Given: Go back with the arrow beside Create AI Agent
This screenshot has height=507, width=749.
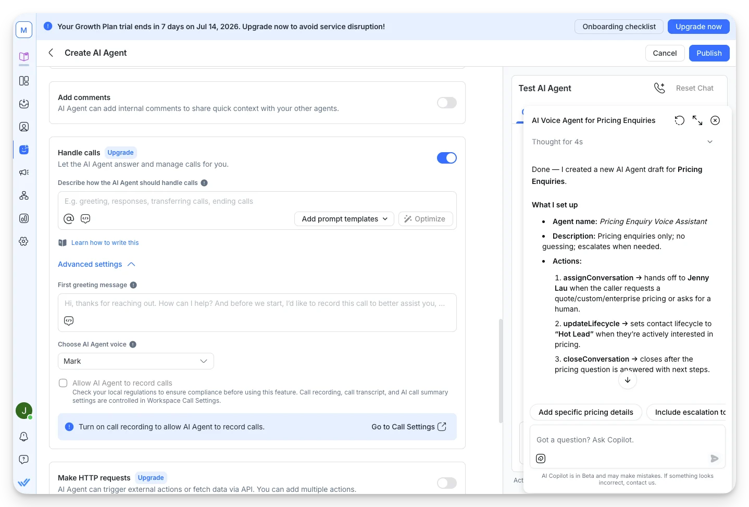Looking at the screenshot, I should (x=51, y=53).
